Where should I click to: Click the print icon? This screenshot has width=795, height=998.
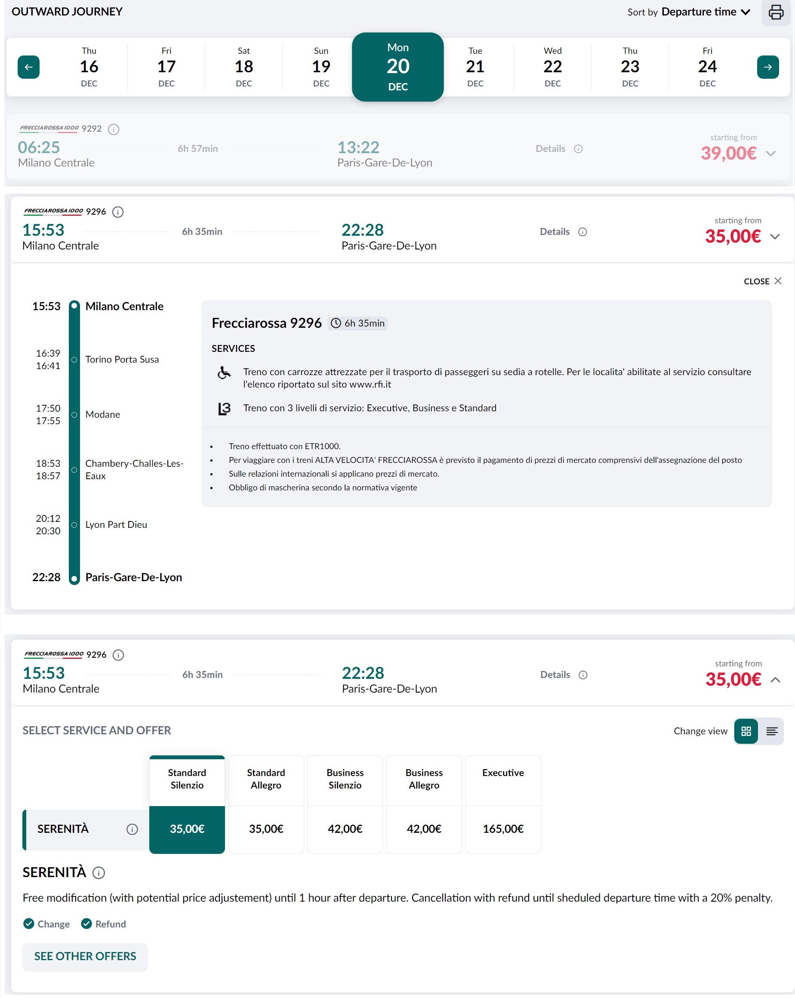pyautogui.click(x=776, y=12)
